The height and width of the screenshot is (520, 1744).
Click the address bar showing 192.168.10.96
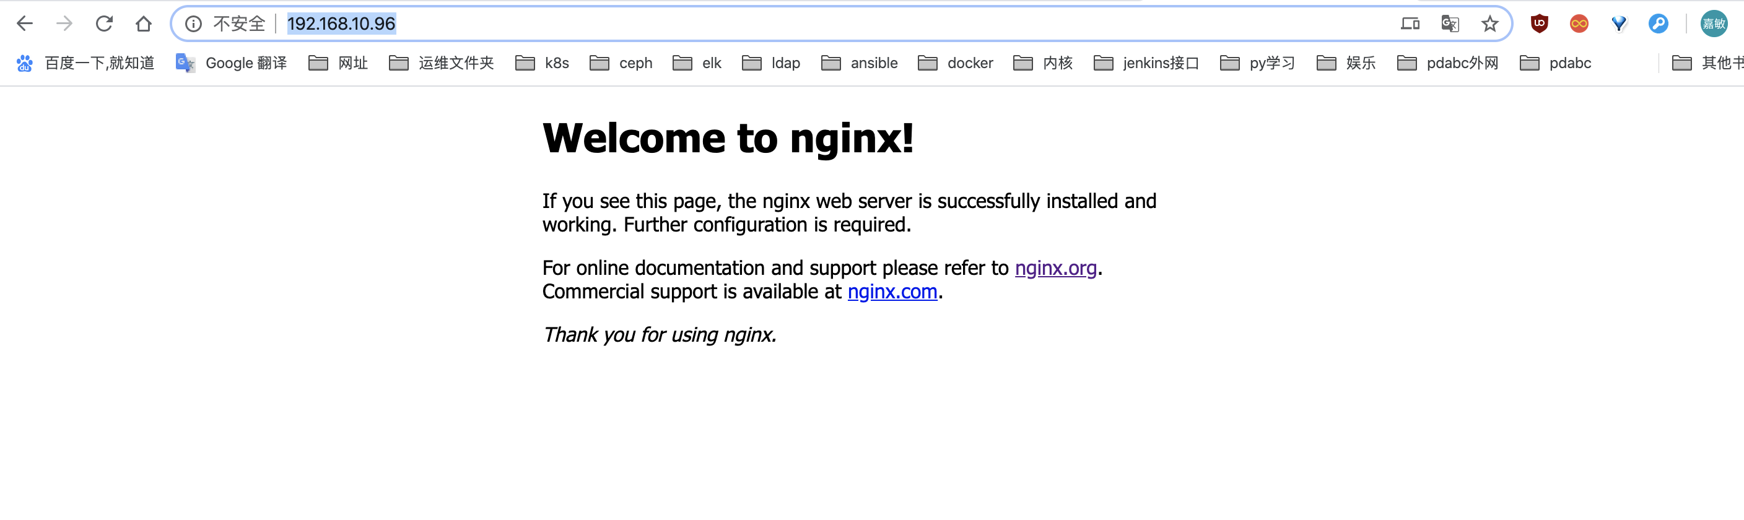[342, 22]
